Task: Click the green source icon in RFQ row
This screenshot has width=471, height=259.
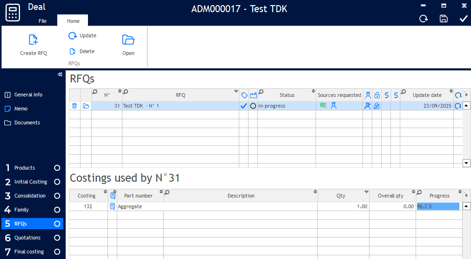Action: 323,105
